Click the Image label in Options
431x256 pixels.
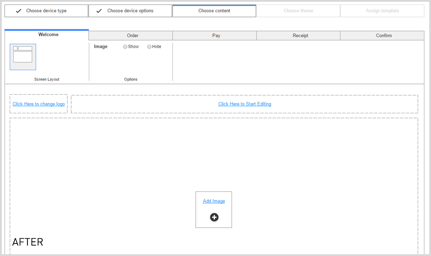tap(101, 47)
